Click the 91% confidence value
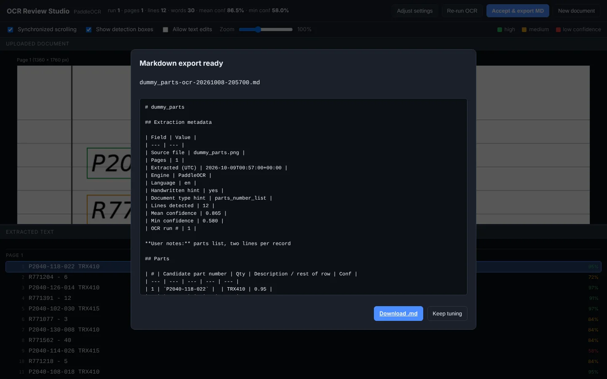The height and width of the screenshot is (379, 607). (x=594, y=298)
